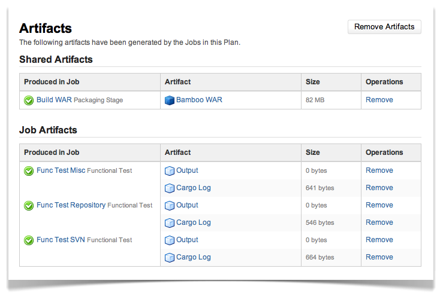Click the green check icon for Func Test Misc
The image size is (443, 296).
point(29,171)
